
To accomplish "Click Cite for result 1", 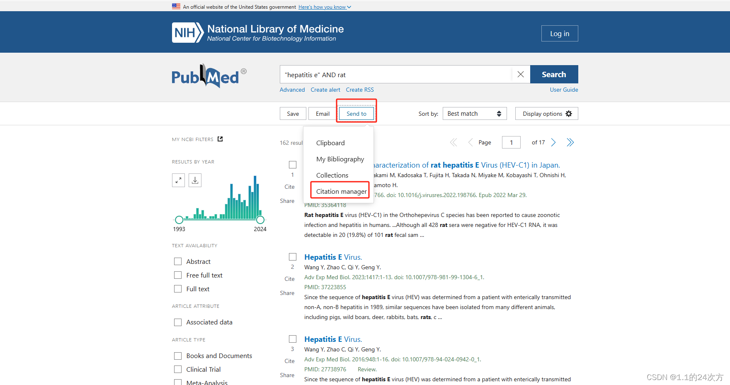I will point(289,187).
